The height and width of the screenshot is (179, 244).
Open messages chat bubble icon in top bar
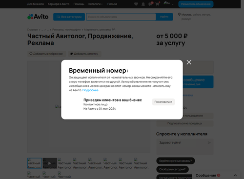click(150, 4)
